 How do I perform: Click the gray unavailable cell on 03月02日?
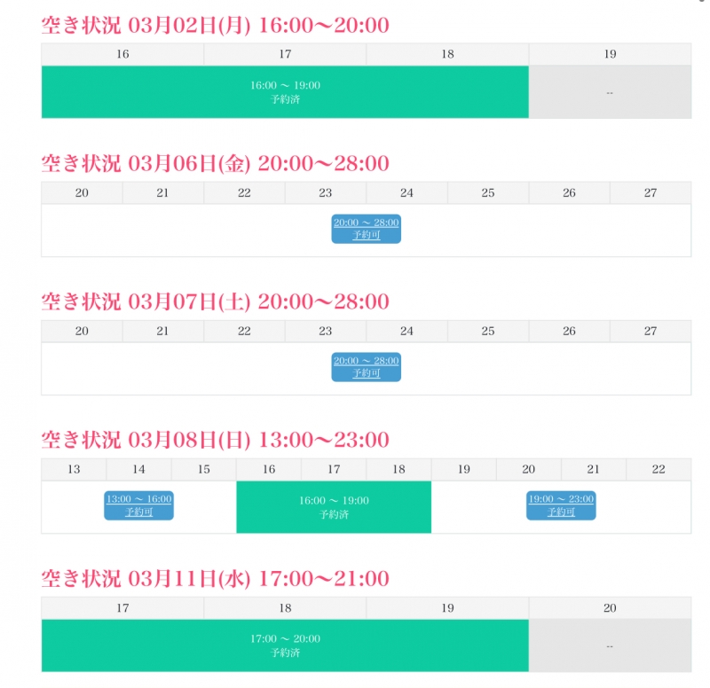[610, 92]
